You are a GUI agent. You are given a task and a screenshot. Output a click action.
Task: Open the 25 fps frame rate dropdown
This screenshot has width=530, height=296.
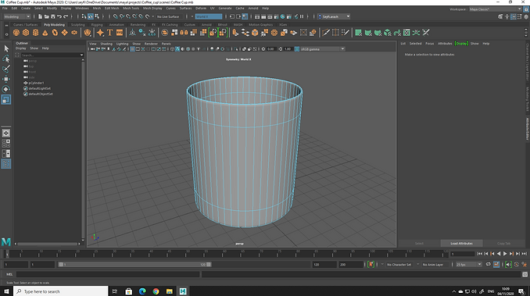[468, 264]
